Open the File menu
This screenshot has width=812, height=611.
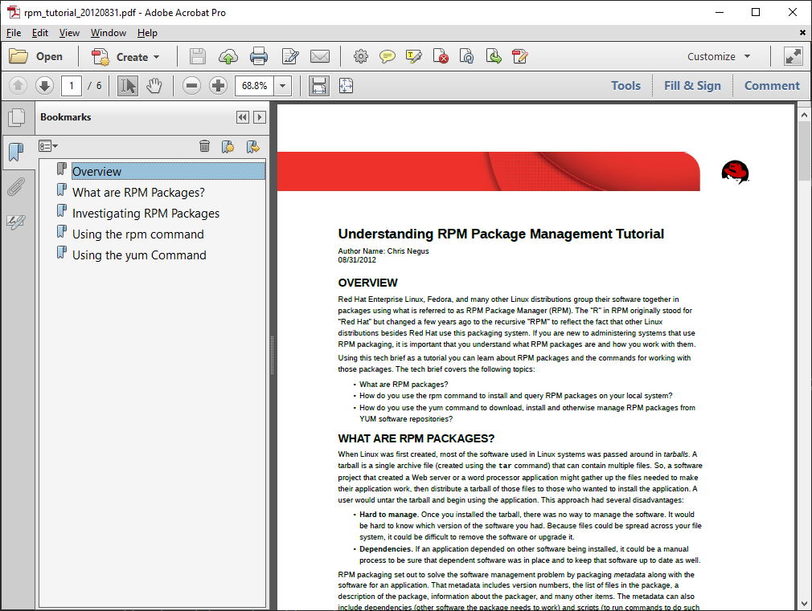14,33
